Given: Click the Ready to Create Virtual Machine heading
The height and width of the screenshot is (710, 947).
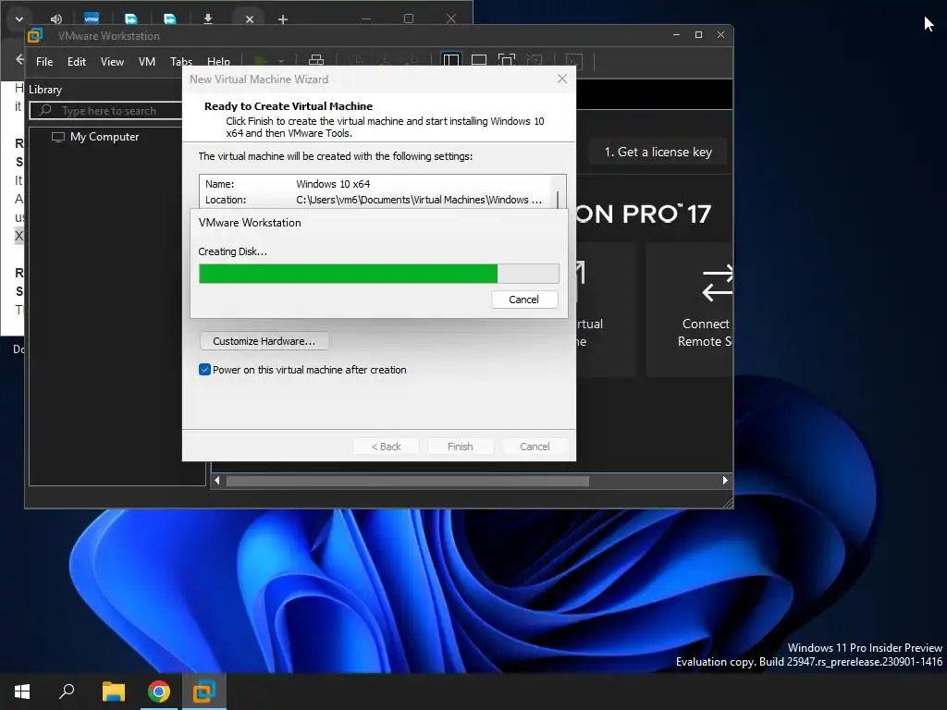Looking at the screenshot, I should 289,106.
